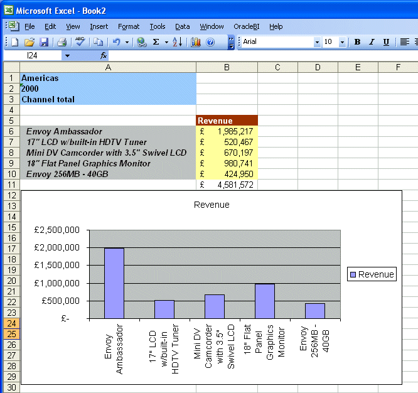Select column C header
This screenshot has height=393, width=418.
(277, 67)
